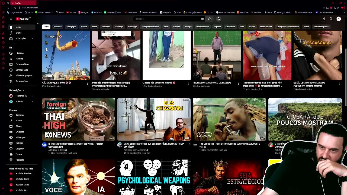Open Podcasts under Explorar
Screen dimensions: 347x195
22,160
